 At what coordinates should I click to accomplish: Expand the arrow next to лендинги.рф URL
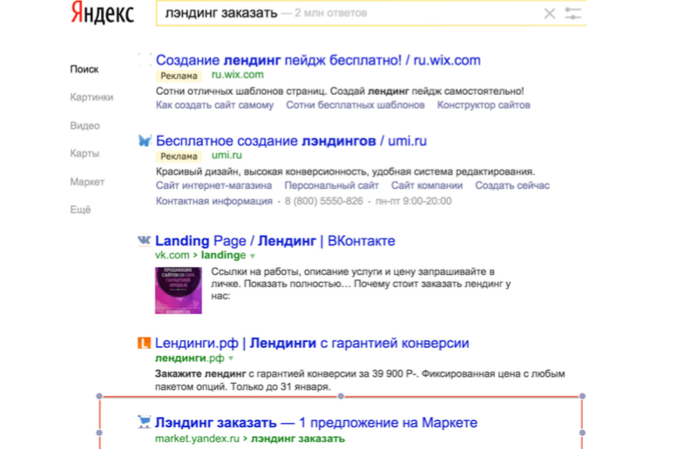pyautogui.click(x=231, y=359)
